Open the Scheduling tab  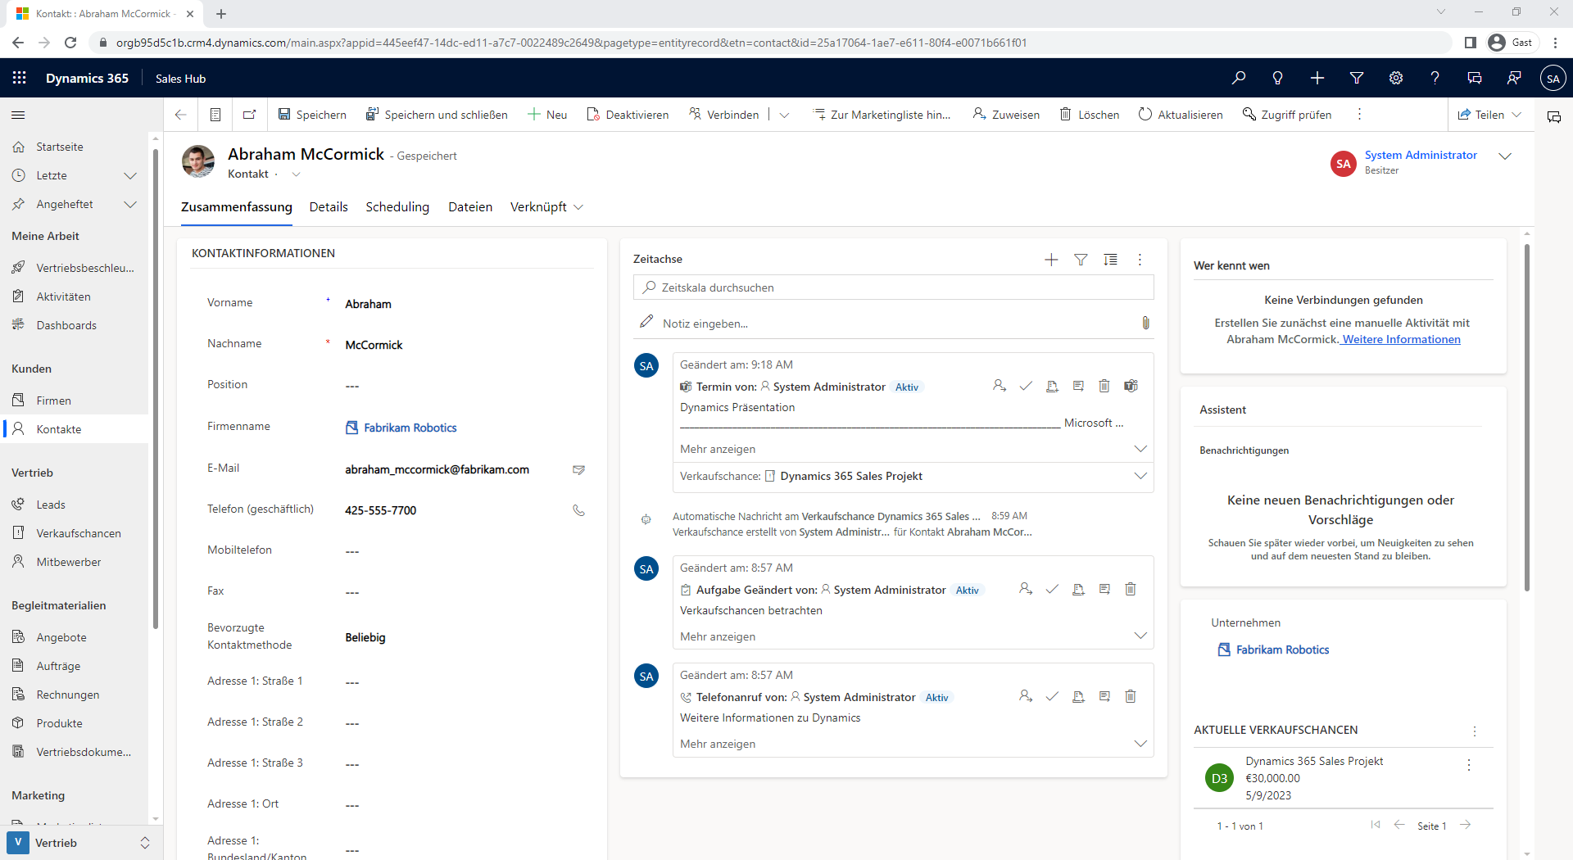(397, 207)
